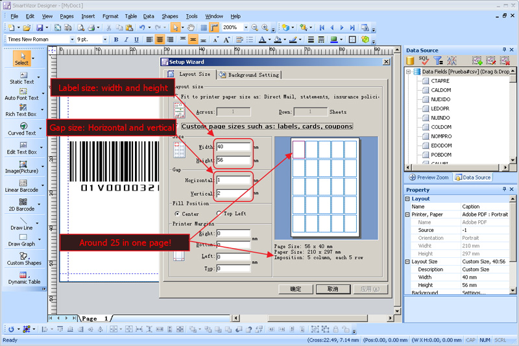Choose the Draw Line tool
The height and width of the screenshot is (346, 519).
22,224
